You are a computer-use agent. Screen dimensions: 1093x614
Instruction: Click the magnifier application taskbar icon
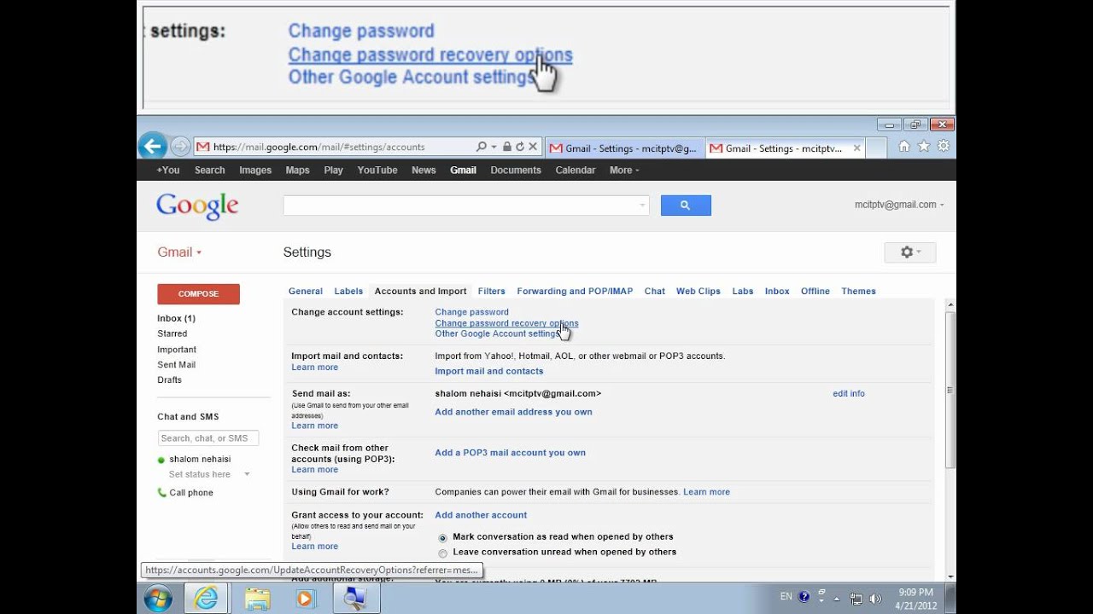(x=354, y=599)
